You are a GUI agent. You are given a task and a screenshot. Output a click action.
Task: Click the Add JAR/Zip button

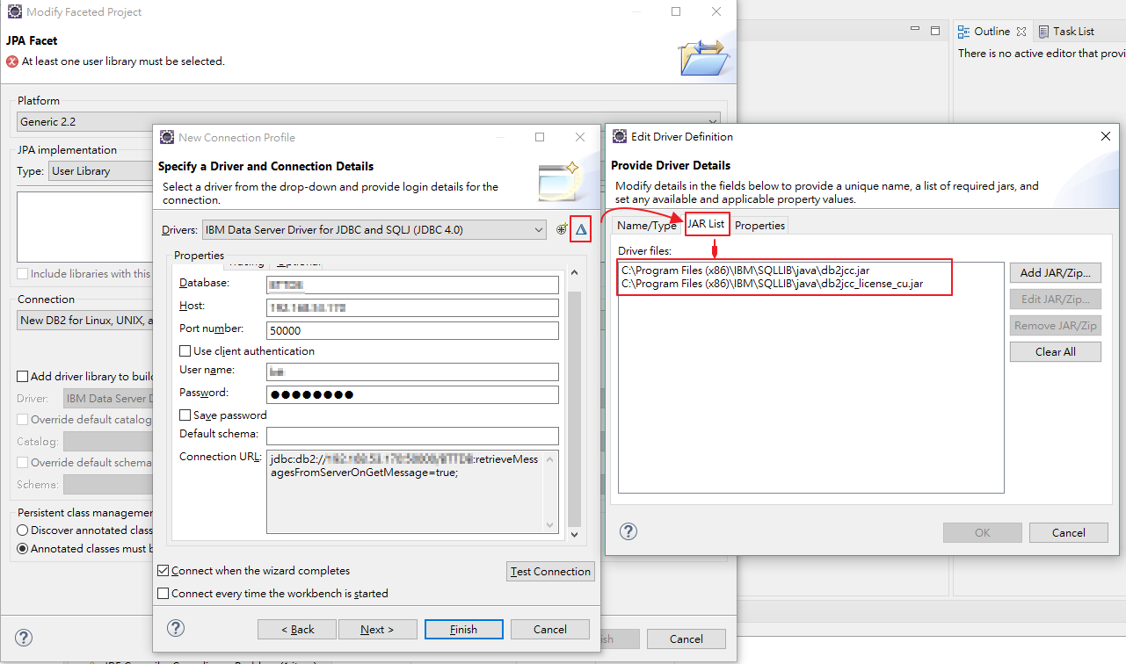[x=1055, y=272]
